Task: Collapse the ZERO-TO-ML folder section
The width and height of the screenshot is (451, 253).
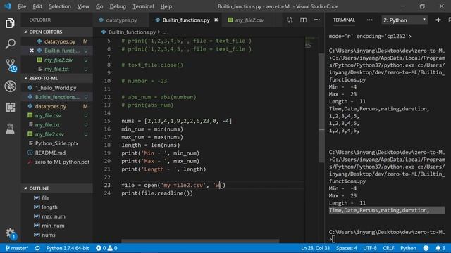Action: click(x=43, y=78)
